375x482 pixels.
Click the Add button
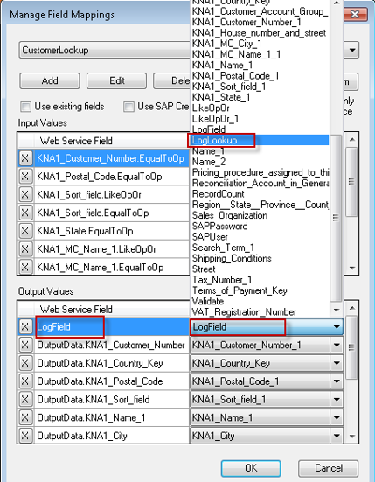[50, 80]
